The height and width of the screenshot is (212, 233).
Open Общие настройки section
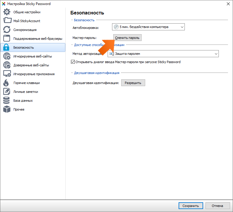click(x=27, y=12)
